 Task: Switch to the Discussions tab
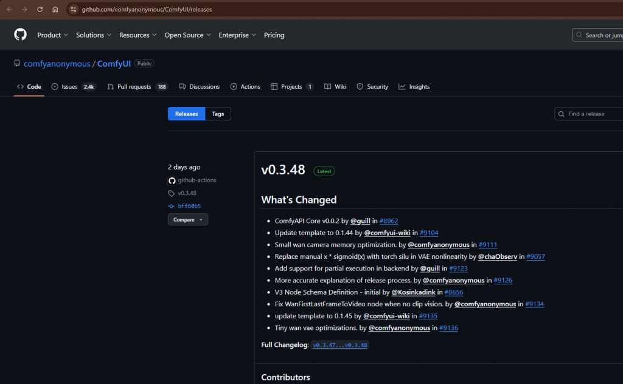pos(199,86)
